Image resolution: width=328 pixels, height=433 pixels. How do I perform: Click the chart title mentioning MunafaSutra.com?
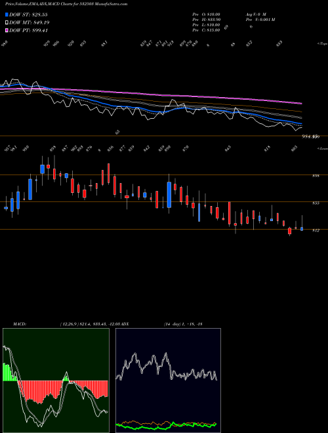[x=66, y=4]
